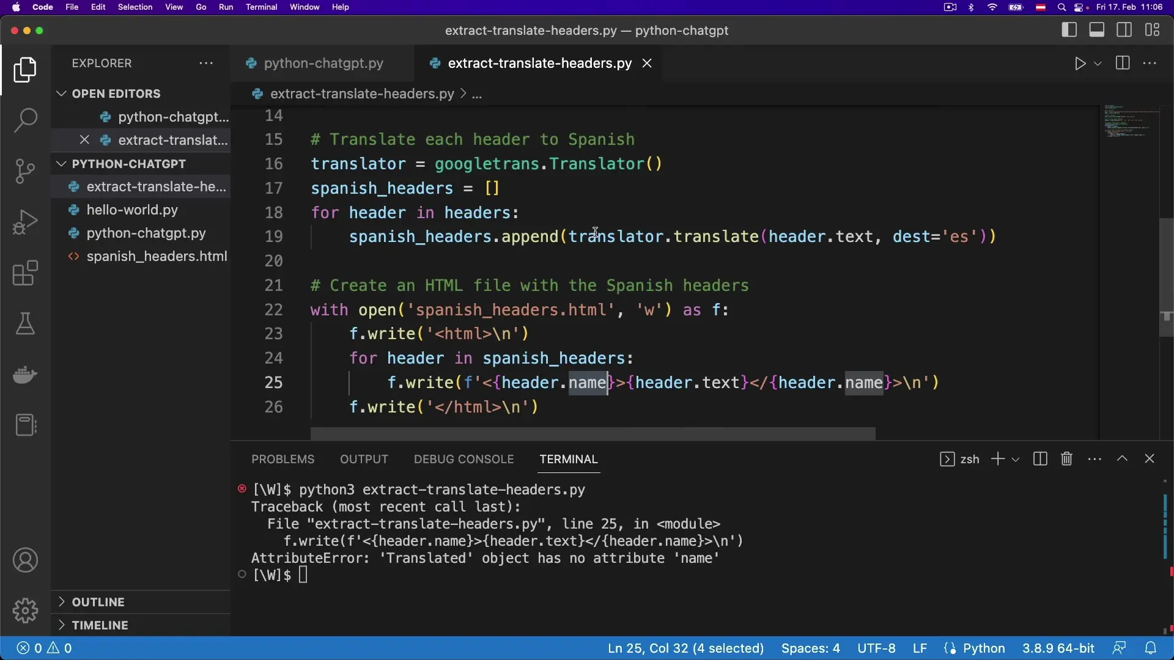The image size is (1174, 660).
Task: Open the Accounts menu
Action: tap(25, 560)
